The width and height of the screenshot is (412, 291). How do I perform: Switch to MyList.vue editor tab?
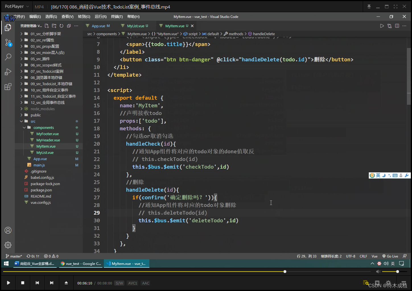point(137,26)
